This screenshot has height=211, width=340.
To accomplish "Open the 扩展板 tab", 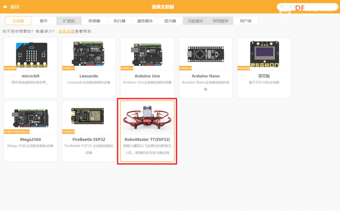I will point(69,21).
